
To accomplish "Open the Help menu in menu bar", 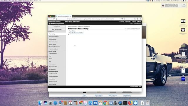I will (x=40, y=1).
